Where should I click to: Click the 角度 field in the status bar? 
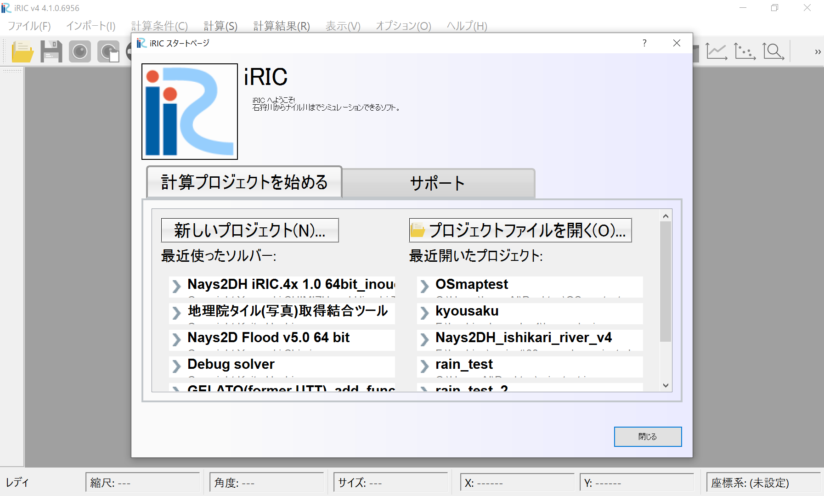[x=267, y=483]
